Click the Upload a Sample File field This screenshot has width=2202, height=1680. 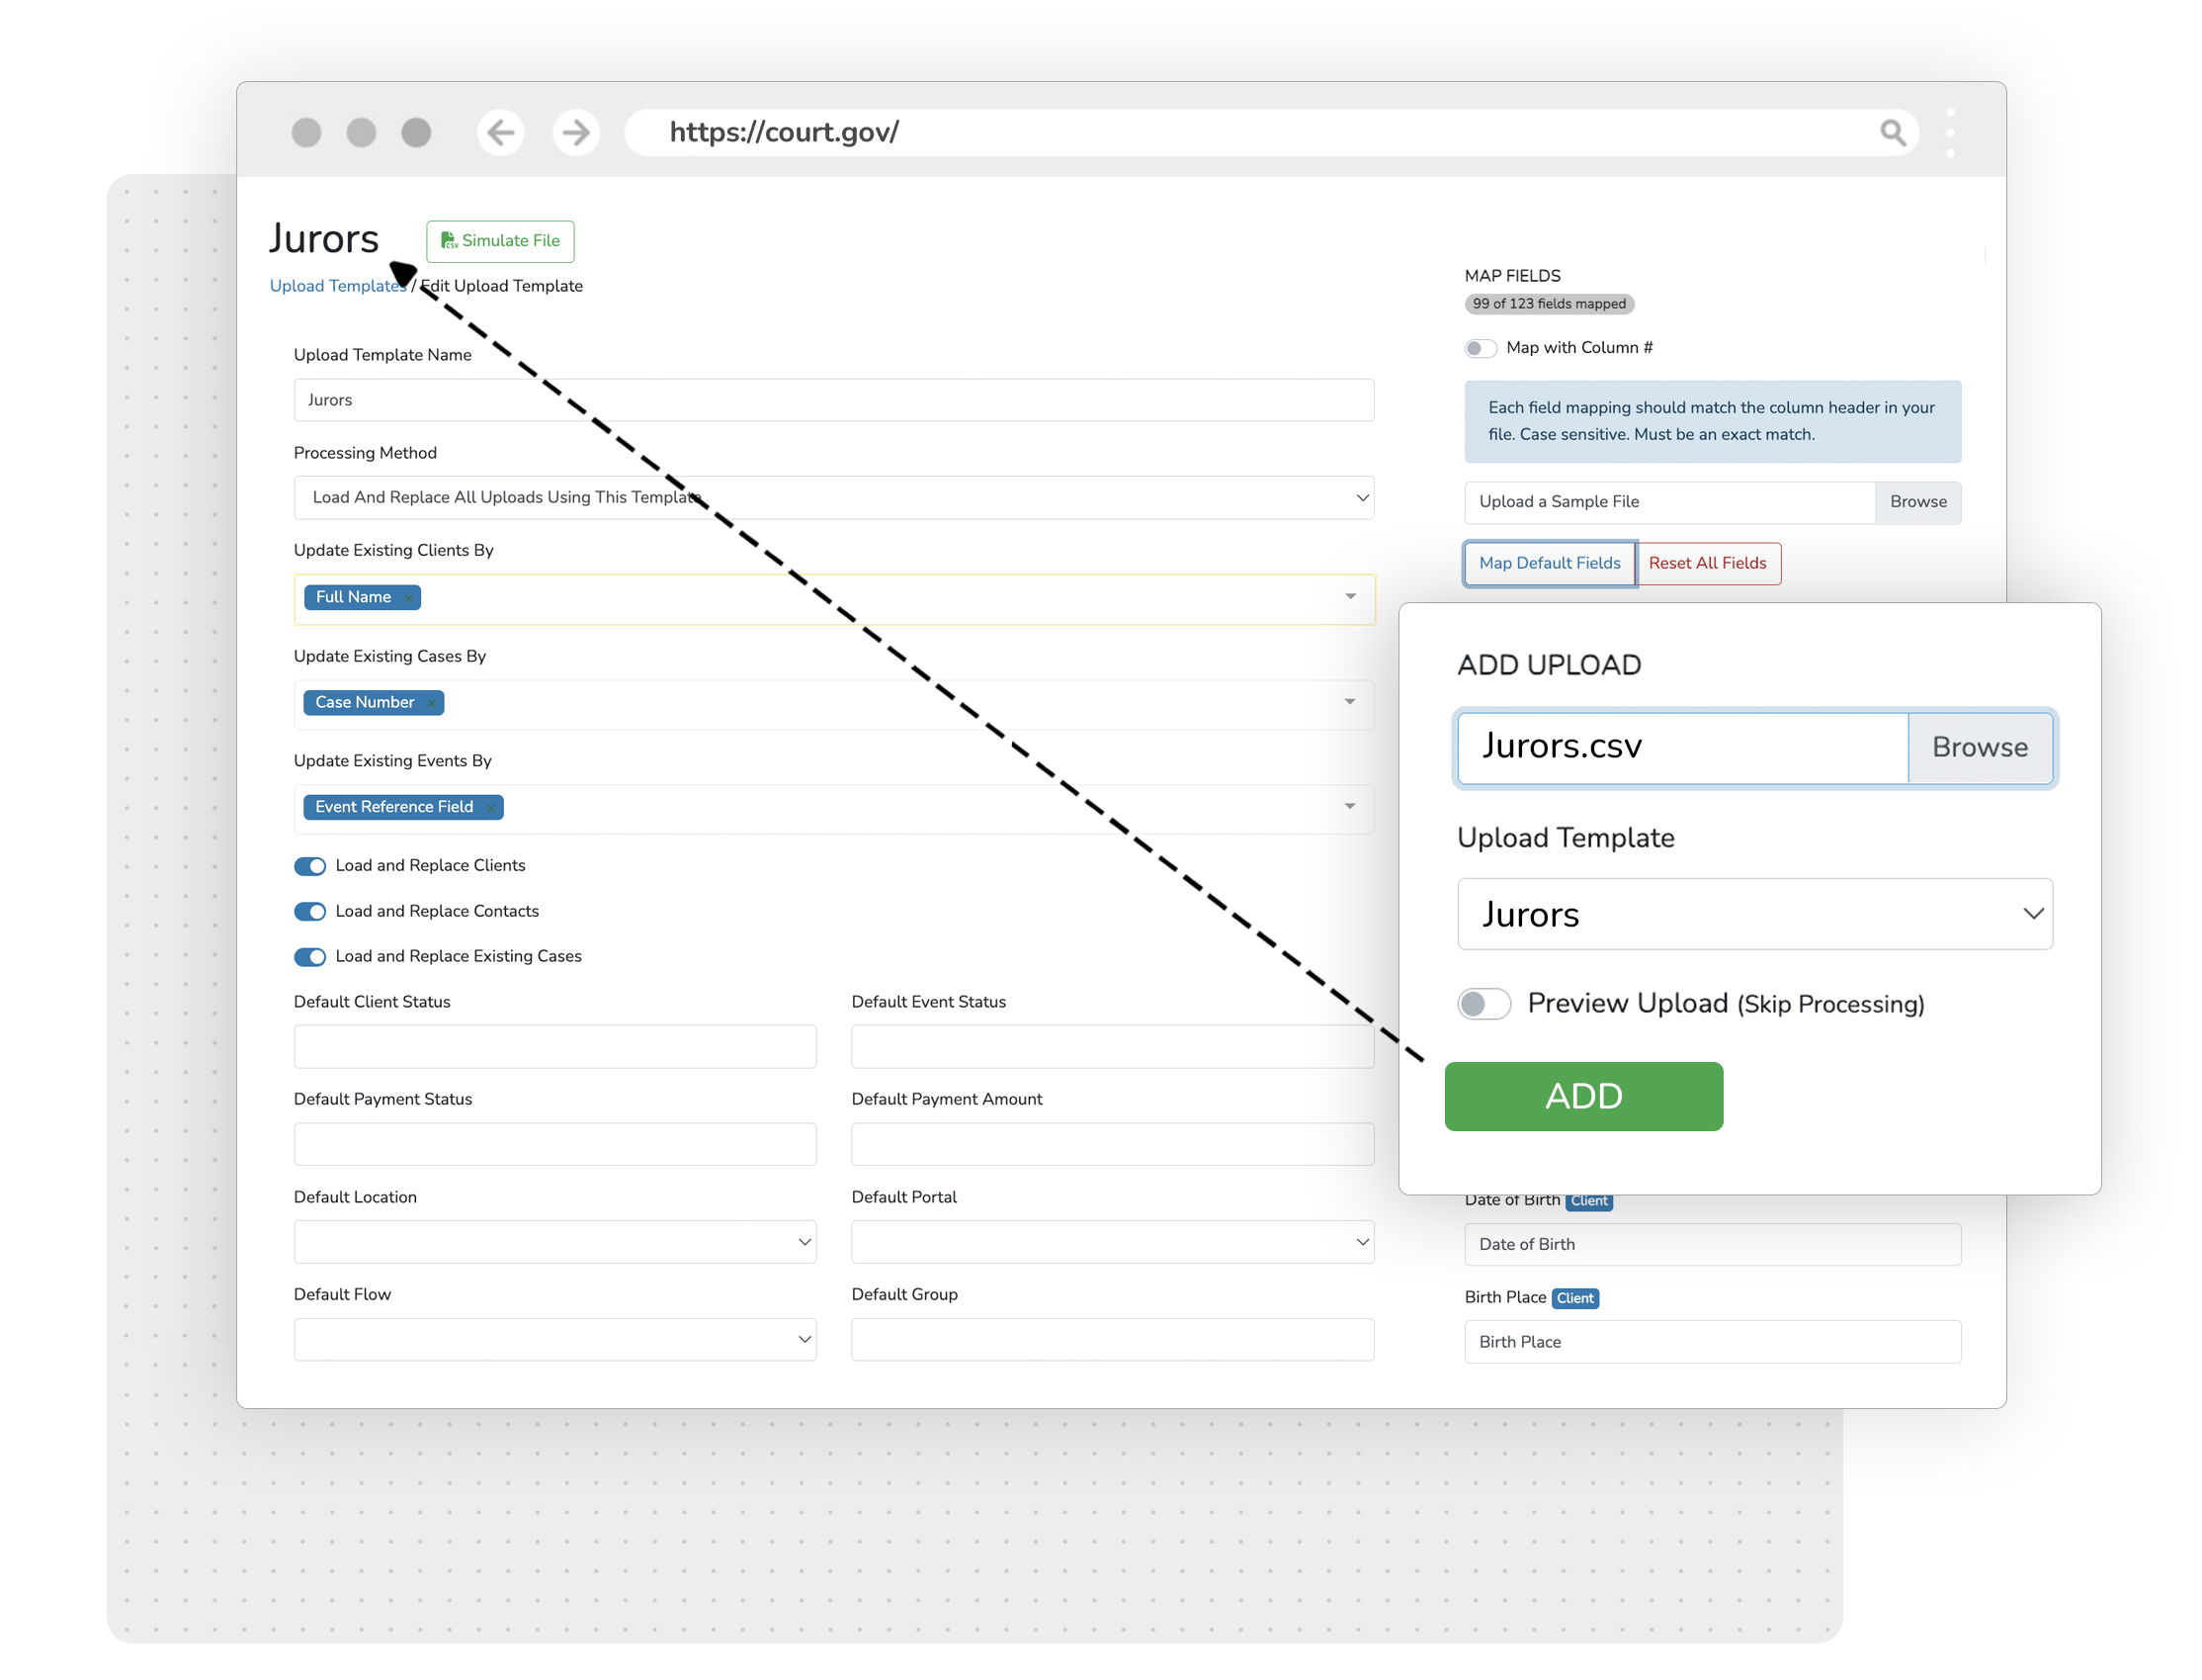tap(1668, 502)
